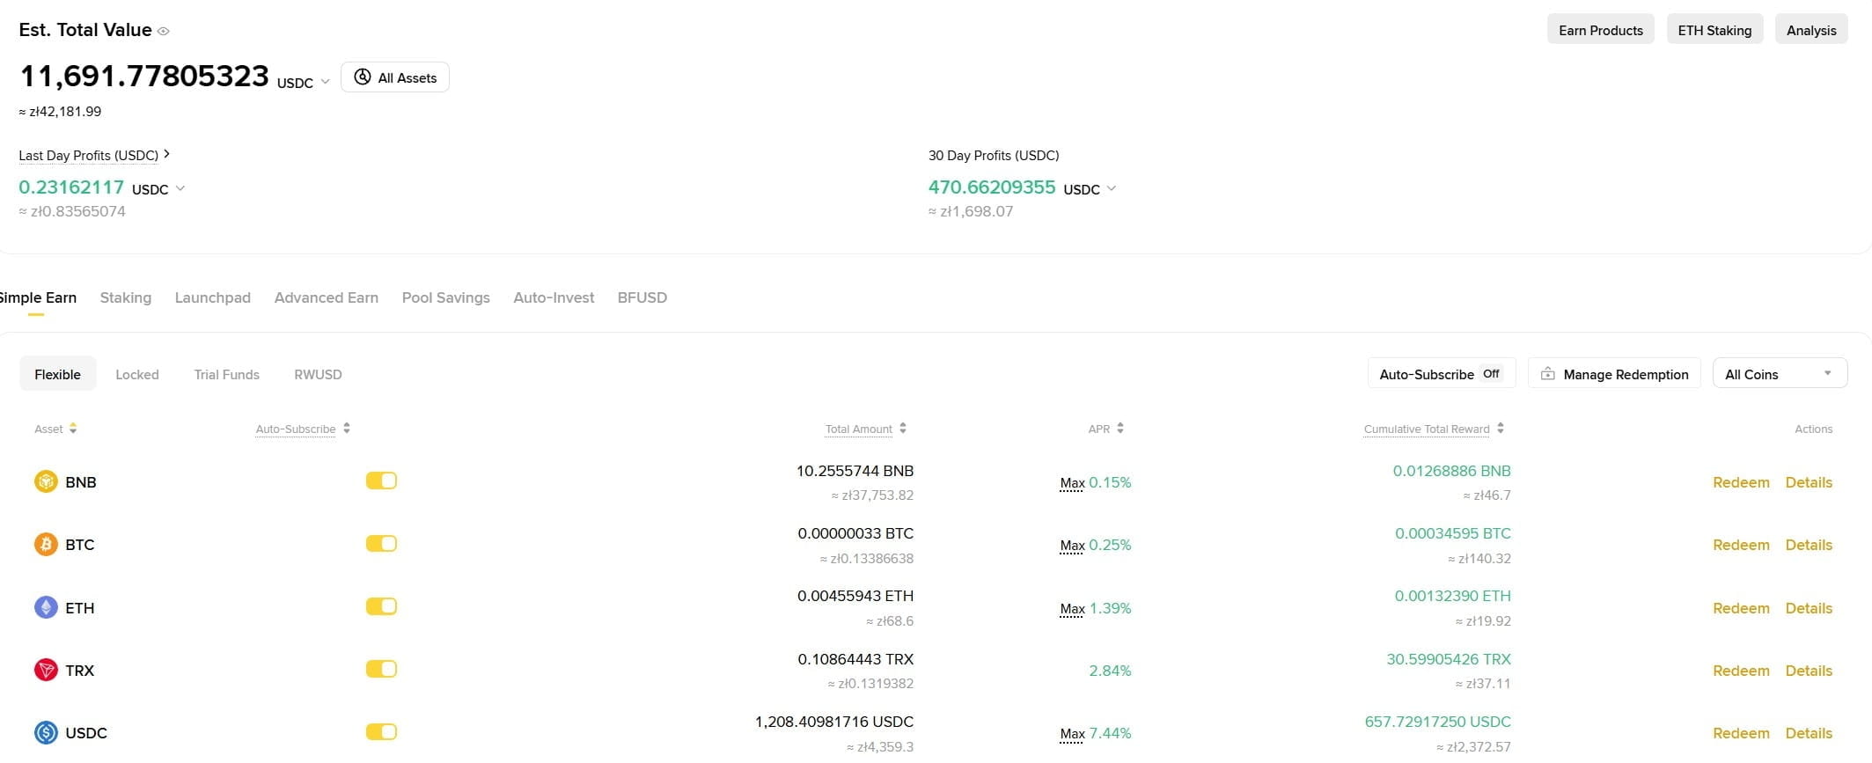Click Max label on BNB APR
1872x763 pixels.
[x=1072, y=483]
